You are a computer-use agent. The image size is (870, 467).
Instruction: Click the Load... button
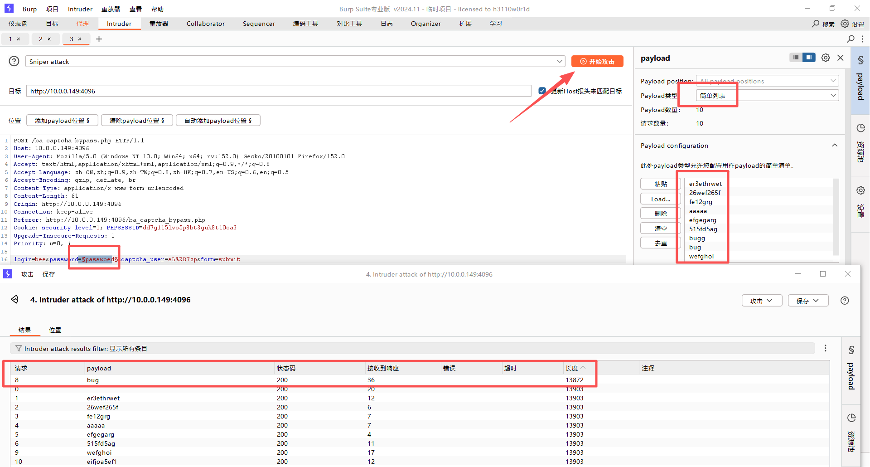point(660,199)
